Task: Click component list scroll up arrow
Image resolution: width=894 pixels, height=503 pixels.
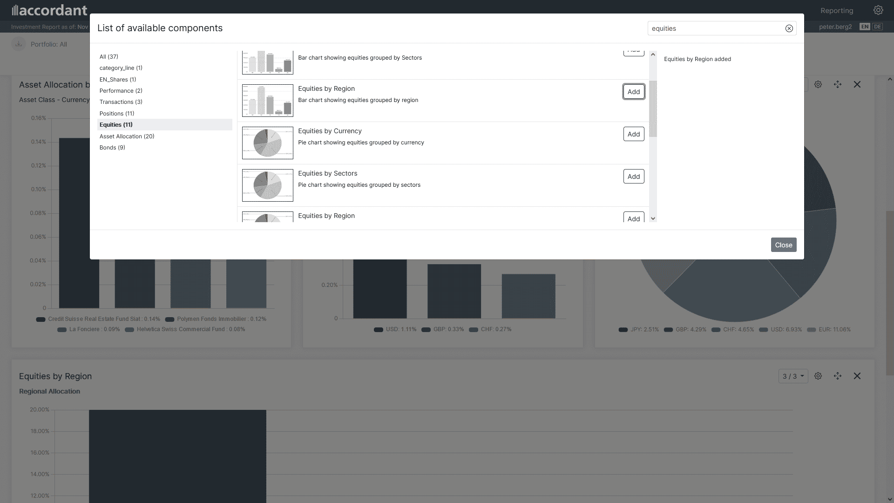Action: coord(653,54)
